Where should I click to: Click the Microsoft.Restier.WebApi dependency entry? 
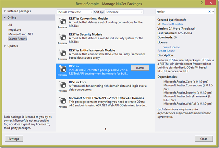(x=188, y=104)
